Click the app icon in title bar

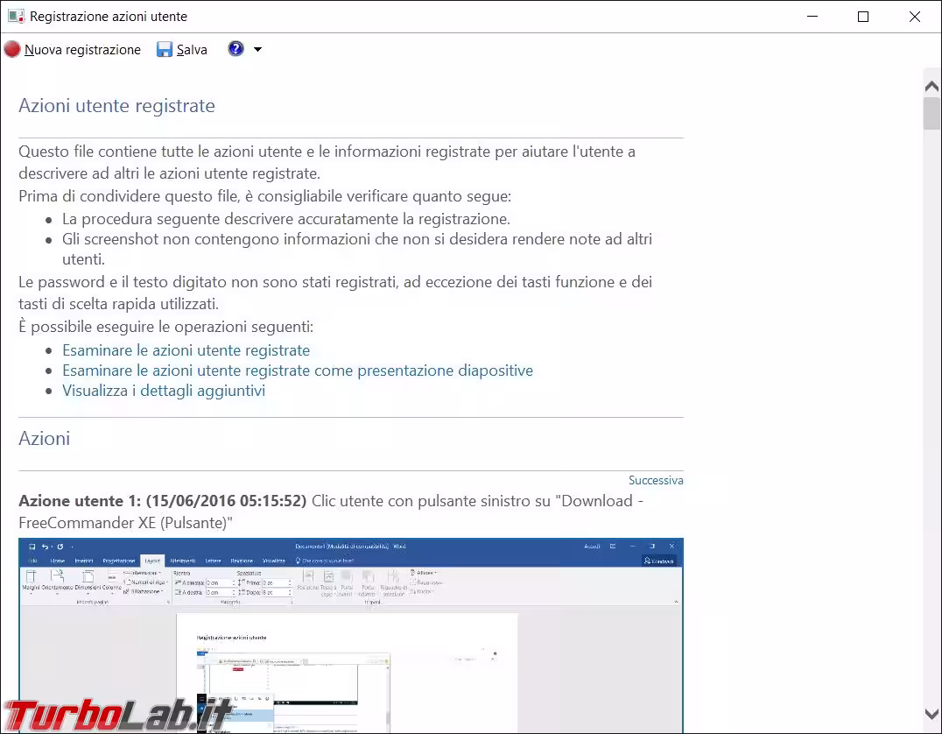coord(15,17)
